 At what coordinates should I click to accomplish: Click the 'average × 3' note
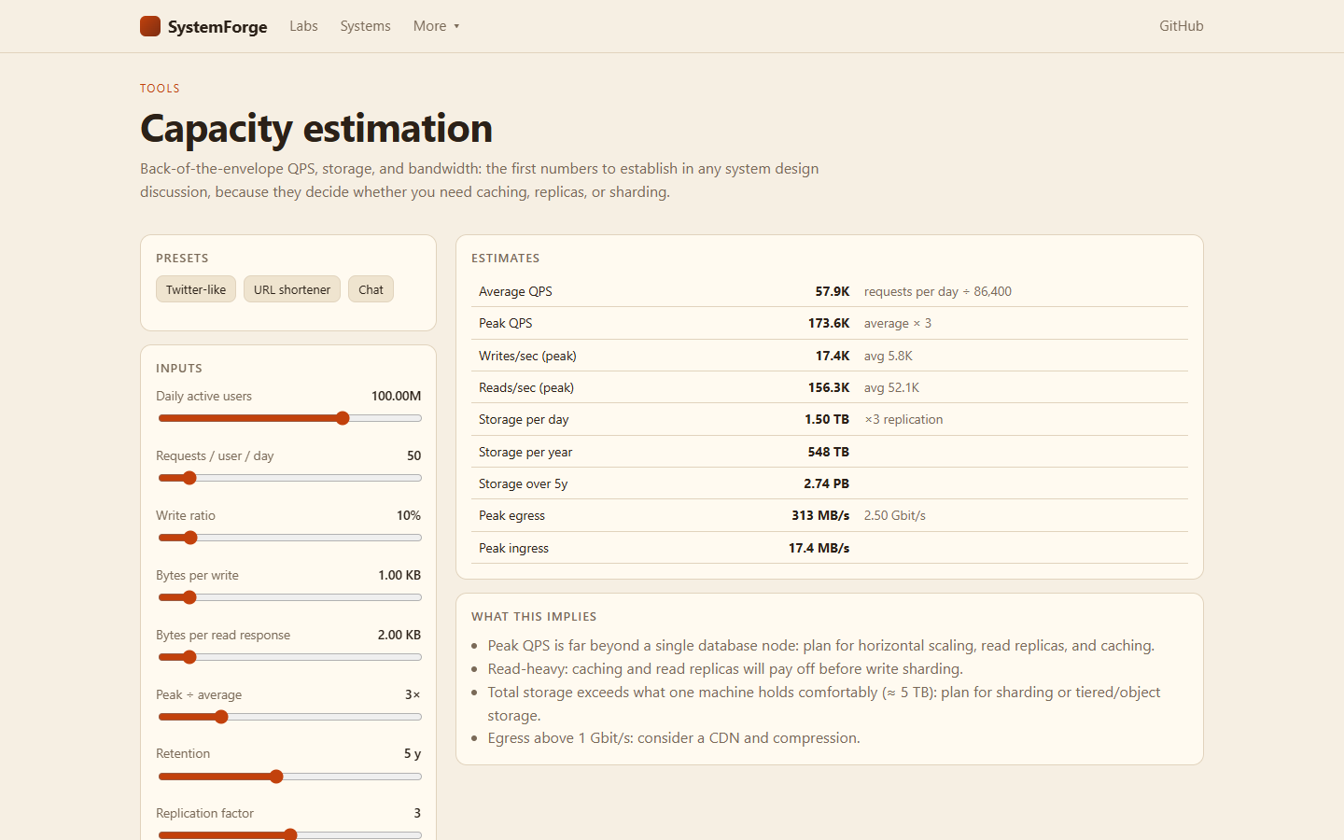[x=897, y=323]
